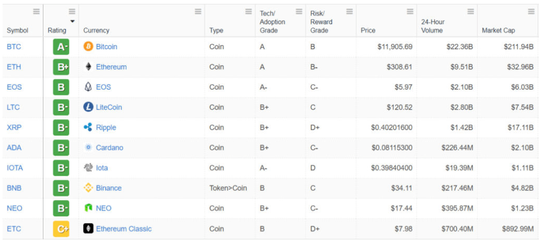The height and width of the screenshot is (243, 542).
Task: Open the Symbol column menu icon
Action: [36, 12]
